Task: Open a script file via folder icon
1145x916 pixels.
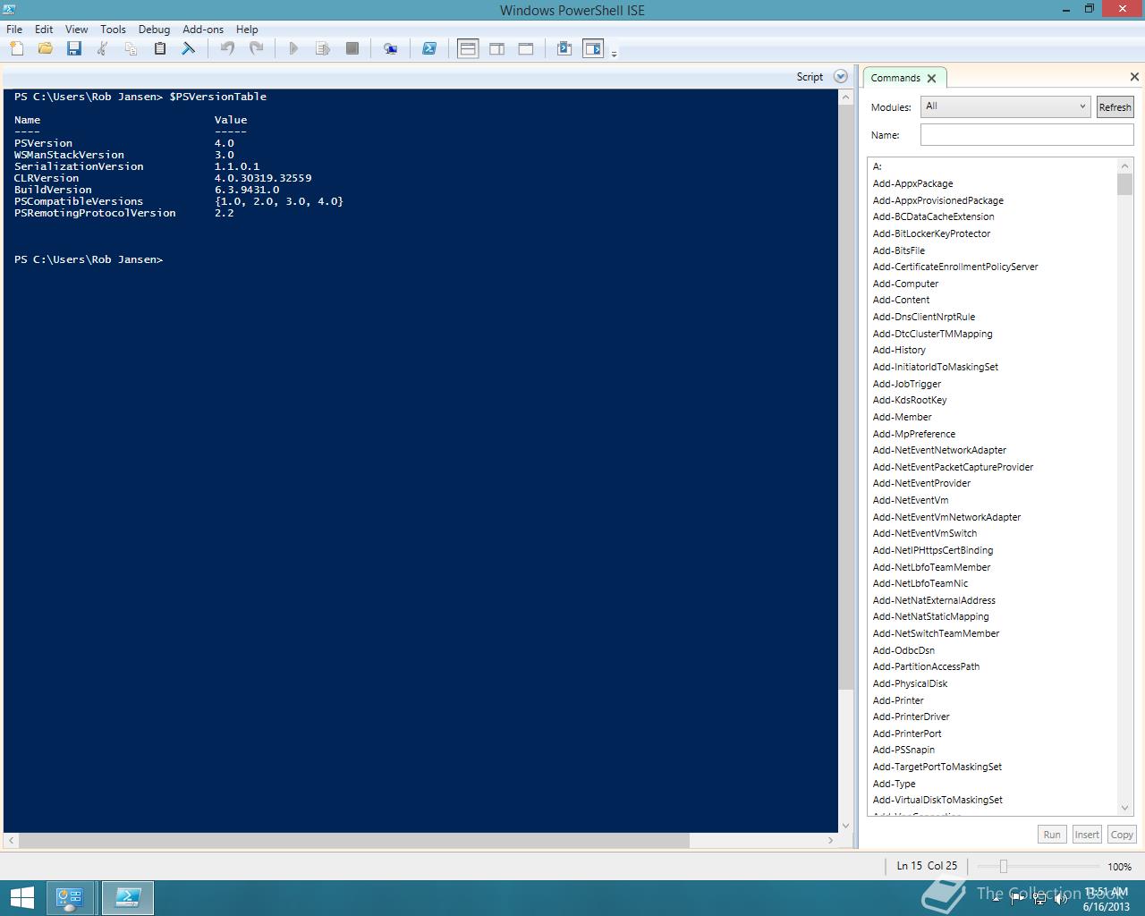Action: coord(45,48)
